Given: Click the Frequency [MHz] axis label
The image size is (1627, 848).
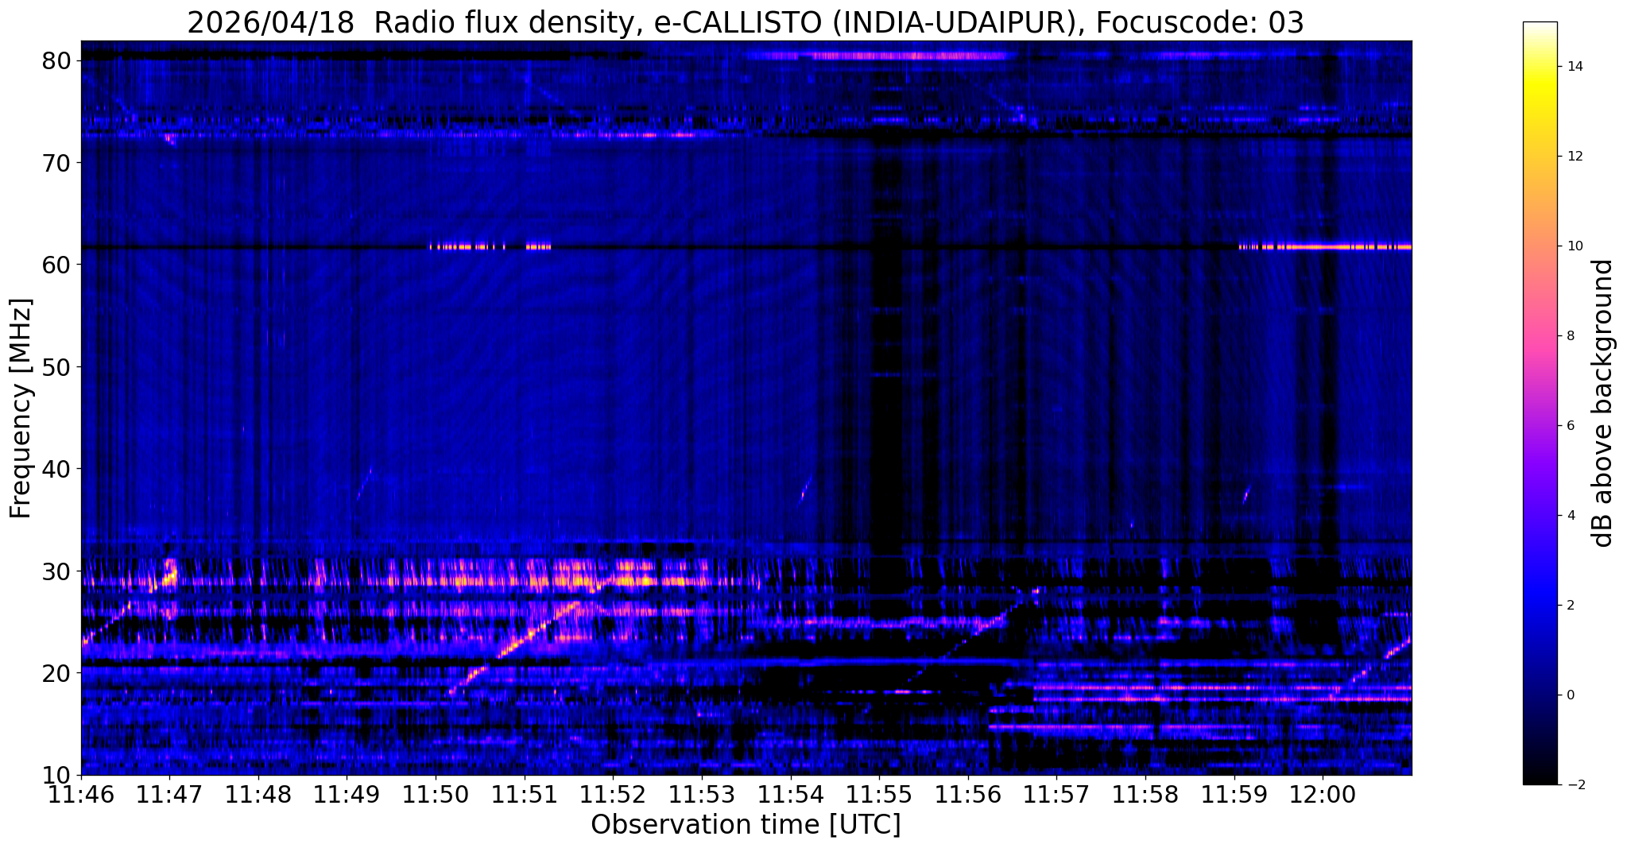Looking at the screenshot, I should click(x=21, y=409).
